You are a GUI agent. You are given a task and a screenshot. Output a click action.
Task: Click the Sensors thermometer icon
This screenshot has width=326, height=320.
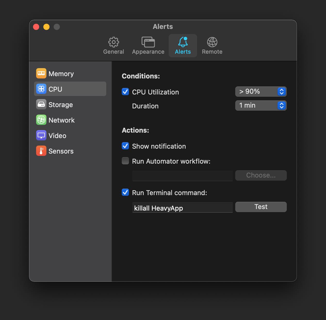point(41,151)
